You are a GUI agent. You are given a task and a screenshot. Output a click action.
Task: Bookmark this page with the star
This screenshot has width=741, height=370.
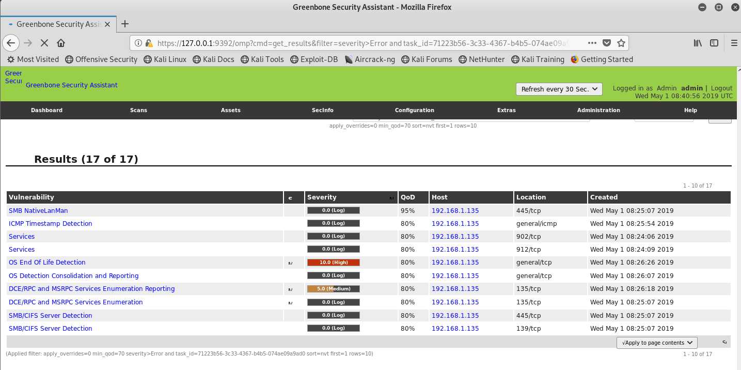pyautogui.click(x=621, y=43)
